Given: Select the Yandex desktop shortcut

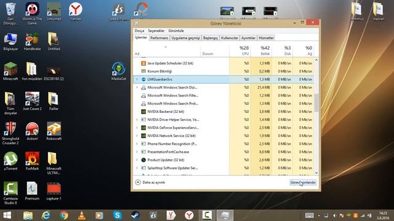Looking at the screenshot, I should point(75,12).
